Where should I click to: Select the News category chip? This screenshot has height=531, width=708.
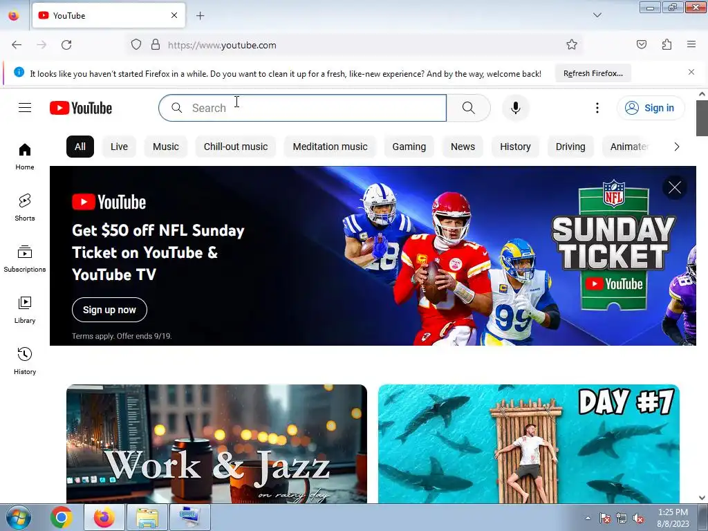pos(463,147)
